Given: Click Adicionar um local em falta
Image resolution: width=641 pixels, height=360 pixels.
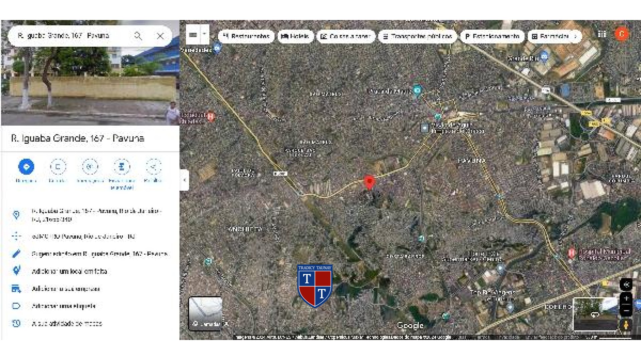Looking at the screenshot, I should point(69,271).
